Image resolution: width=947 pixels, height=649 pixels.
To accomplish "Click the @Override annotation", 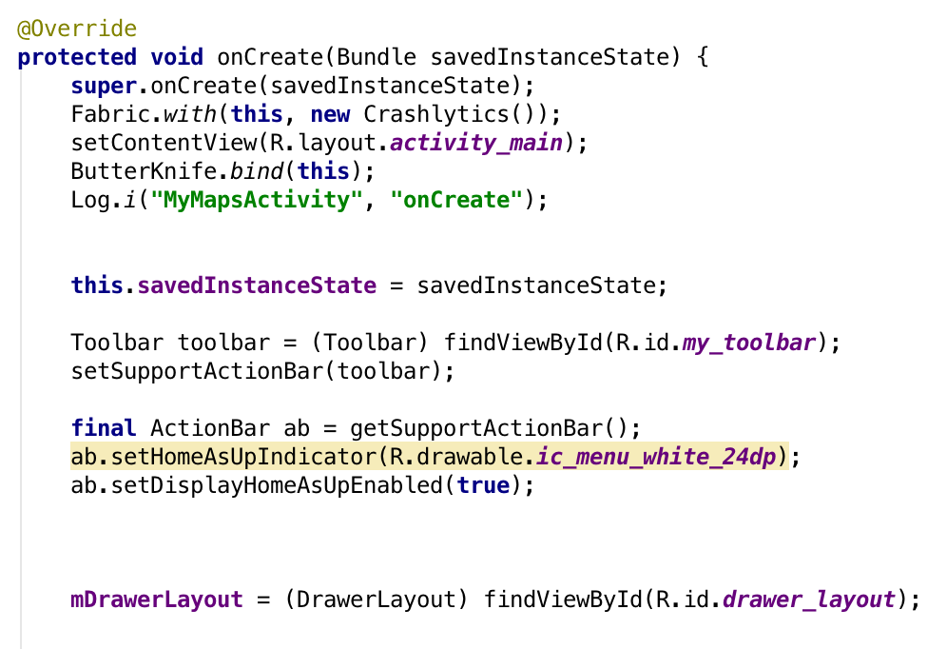I will tap(77, 29).
